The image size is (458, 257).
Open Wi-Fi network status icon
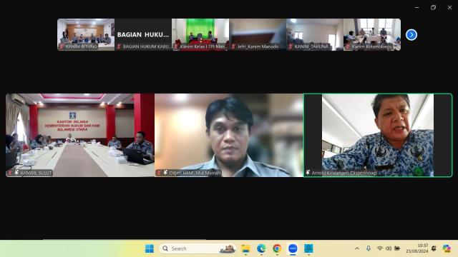(x=380, y=248)
